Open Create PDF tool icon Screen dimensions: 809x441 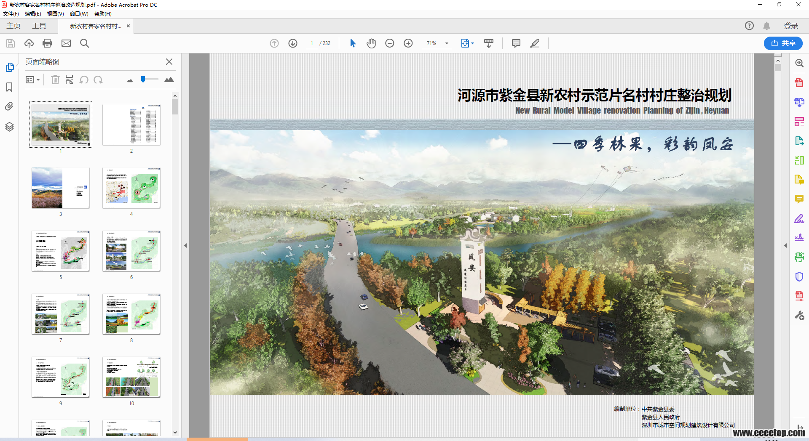[x=799, y=82]
